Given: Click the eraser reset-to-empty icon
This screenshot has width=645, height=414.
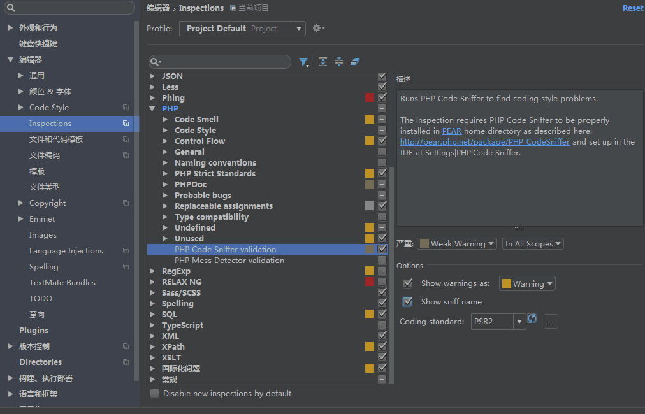Looking at the screenshot, I should click(x=355, y=62).
